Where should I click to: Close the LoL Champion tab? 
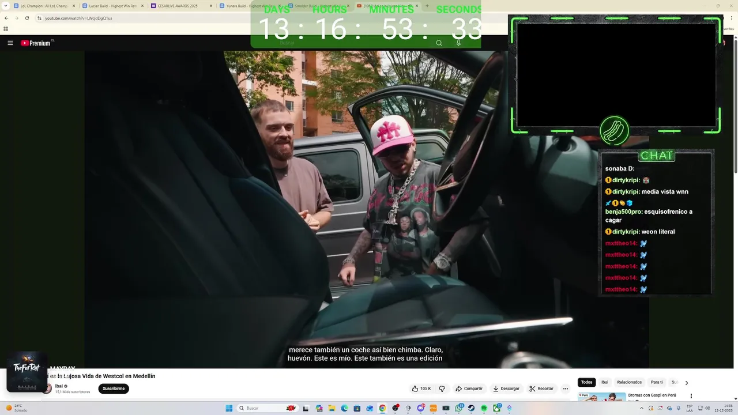[x=74, y=6]
